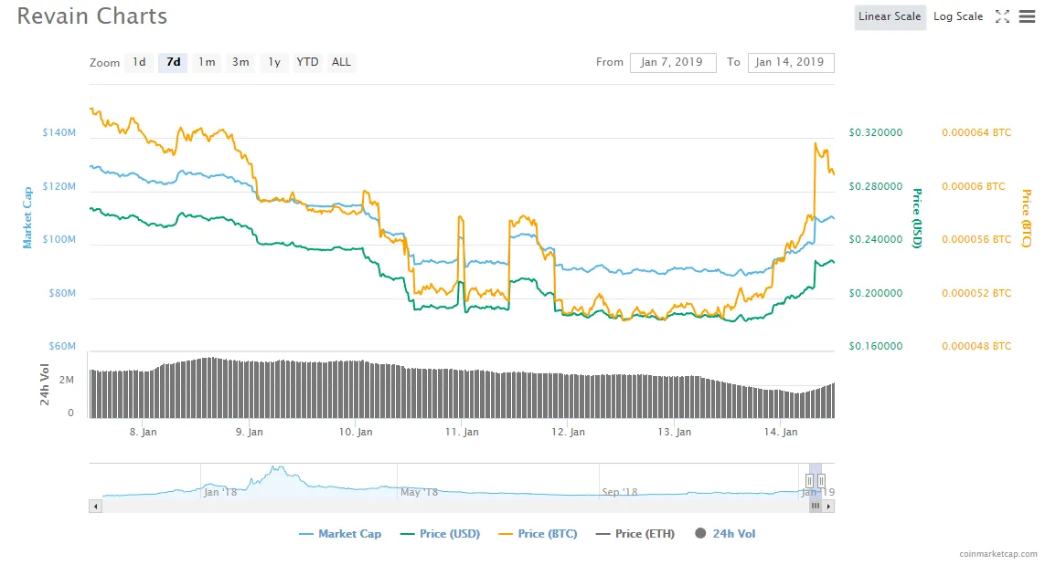Image resolution: width=1045 pixels, height=565 pixels.
Task: Toggle 24h Vol series in legend
Action: (725, 534)
